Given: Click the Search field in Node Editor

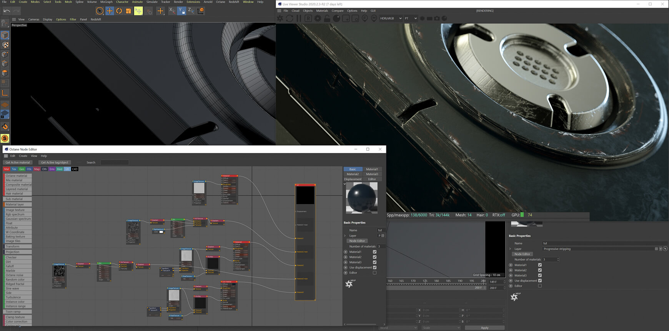Looking at the screenshot, I should click(115, 162).
